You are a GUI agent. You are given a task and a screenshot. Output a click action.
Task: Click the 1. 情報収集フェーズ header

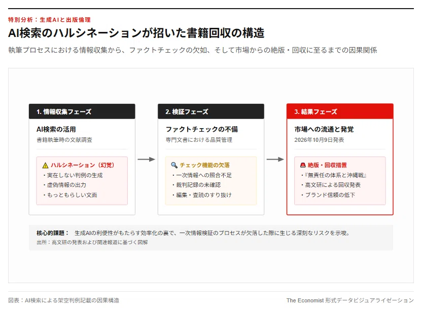click(82, 111)
